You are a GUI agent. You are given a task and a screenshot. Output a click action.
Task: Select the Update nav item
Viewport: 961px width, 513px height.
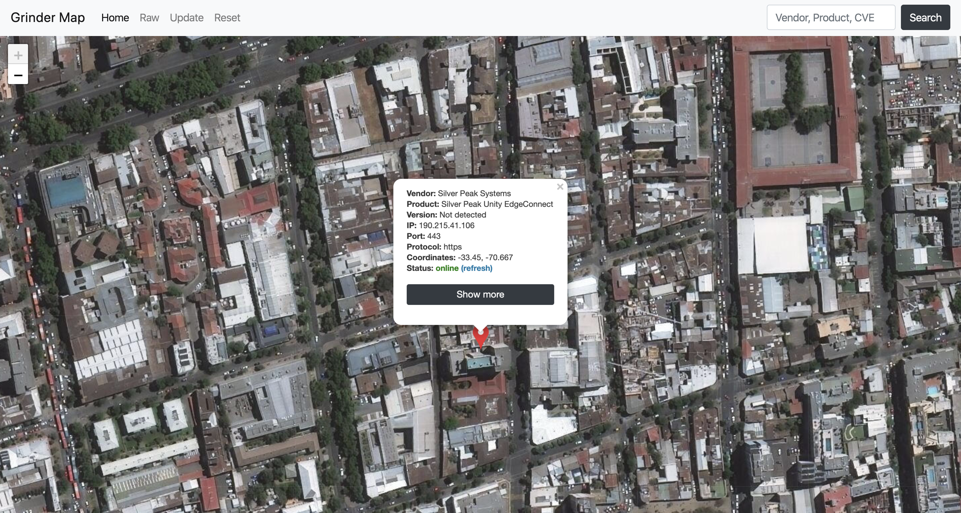point(187,18)
